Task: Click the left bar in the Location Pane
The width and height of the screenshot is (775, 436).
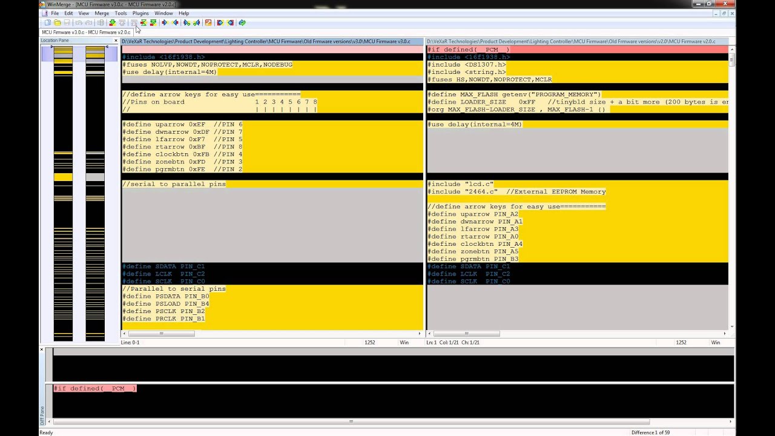Action: click(63, 193)
